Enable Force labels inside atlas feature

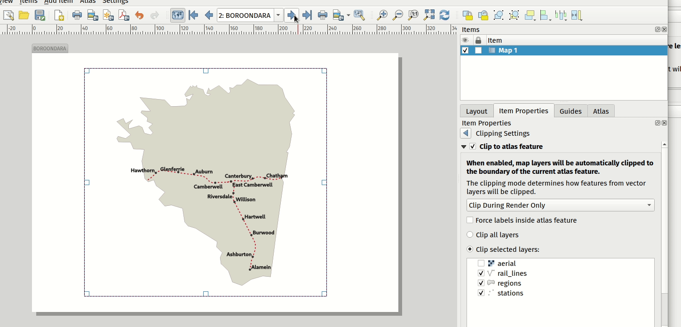coord(470,220)
